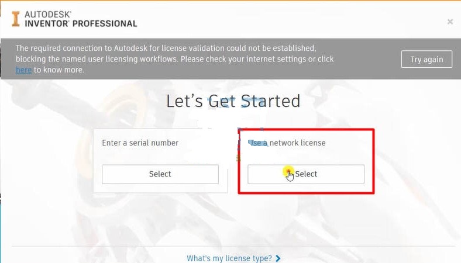Click the divider line above the license link
The height and width of the screenshot is (263, 461).
(230, 246)
